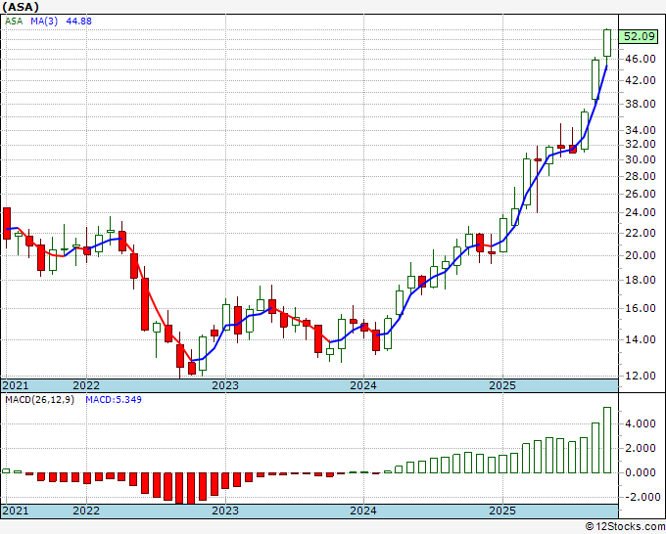
Task: Click the 30.00 price axis label
Action: [641, 159]
